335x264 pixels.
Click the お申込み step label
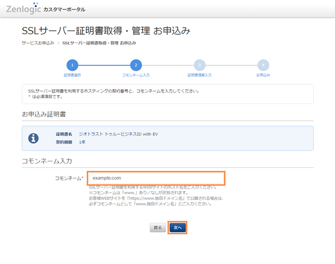[x=263, y=75]
